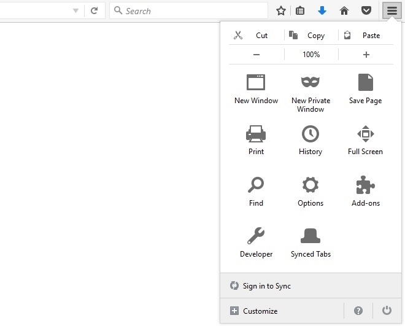Zoom in with the plus button
This screenshot has width=405, height=326.
tap(366, 55)
